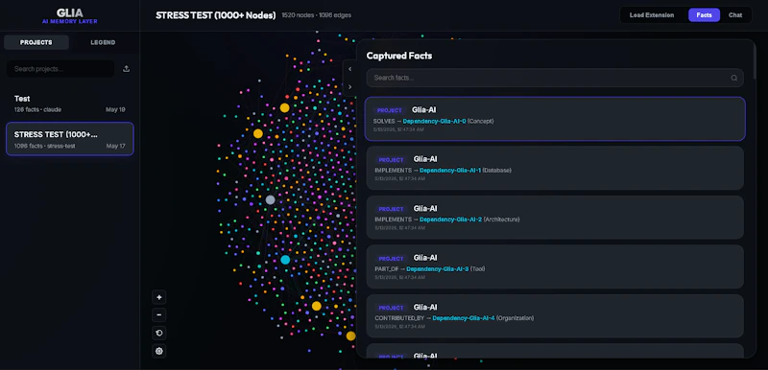Click the large cyan node in graph
The width and height of the screenshot is (768, 370).
[285, 260]
